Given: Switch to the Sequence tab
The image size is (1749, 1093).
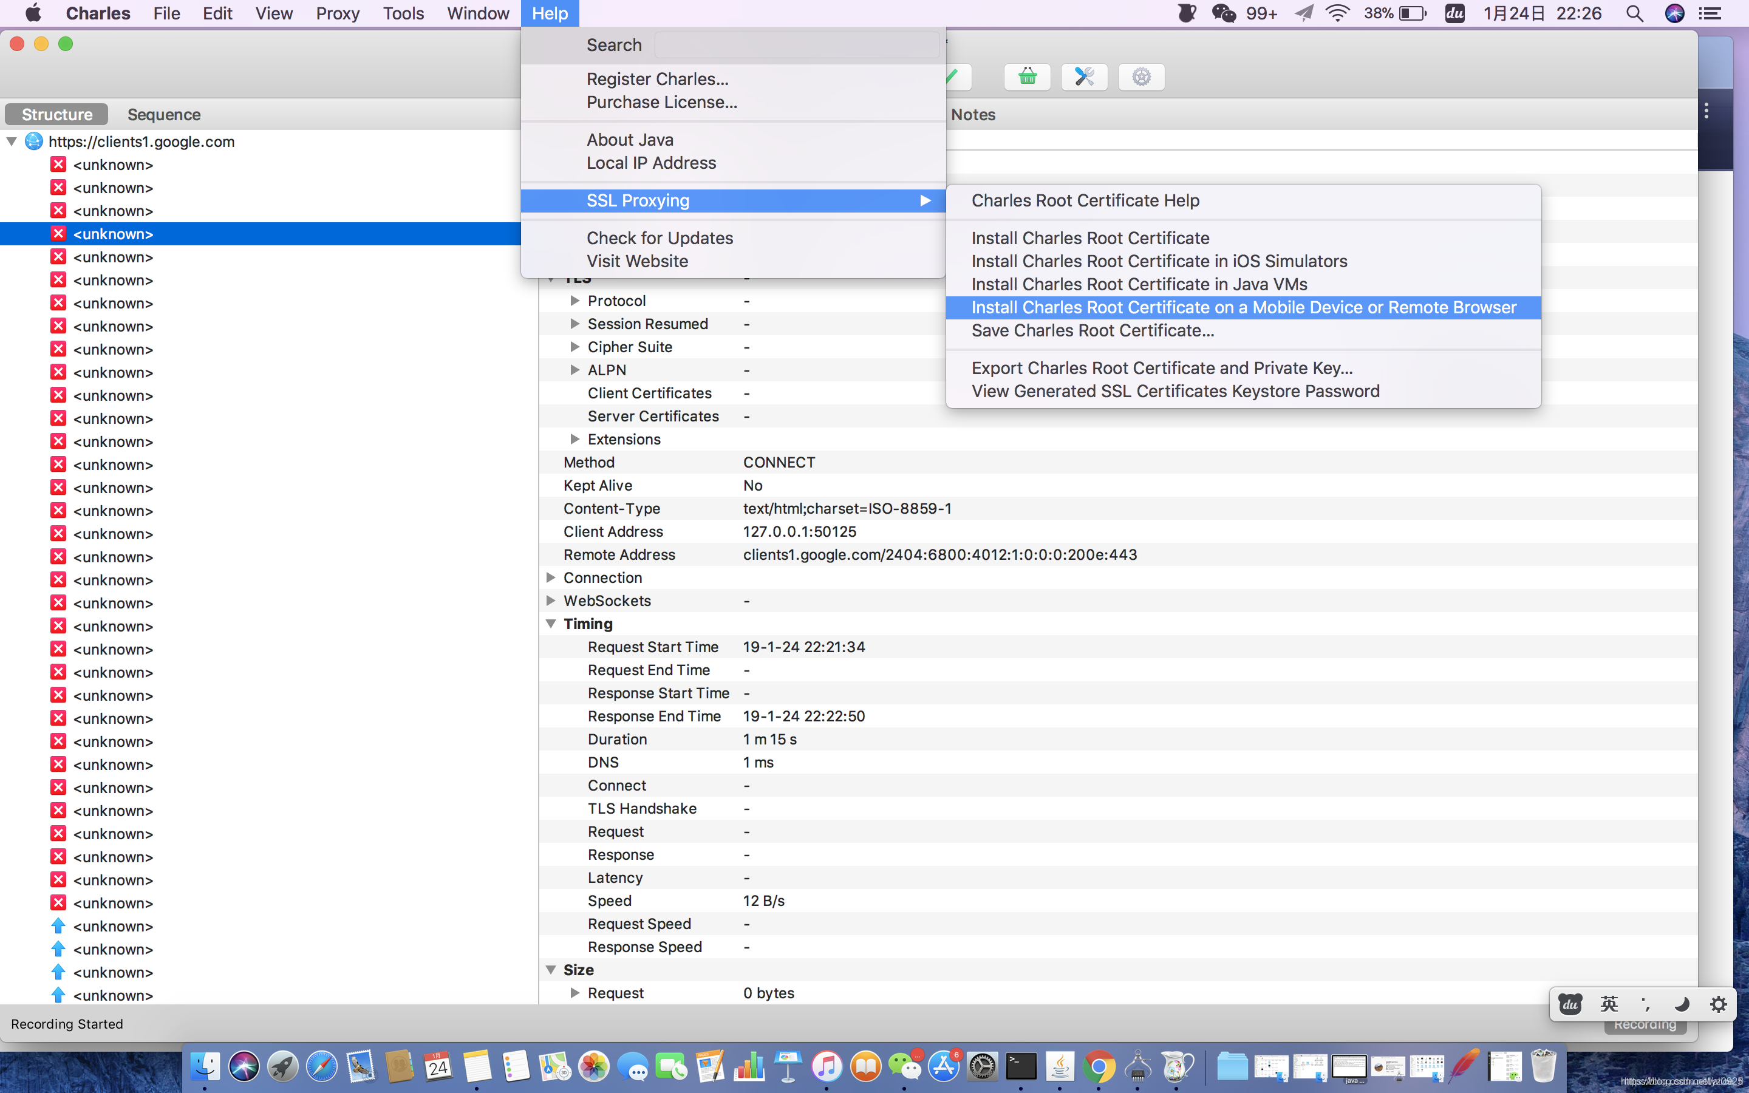Looking at the screenshot, I should [x=164, y=114].
